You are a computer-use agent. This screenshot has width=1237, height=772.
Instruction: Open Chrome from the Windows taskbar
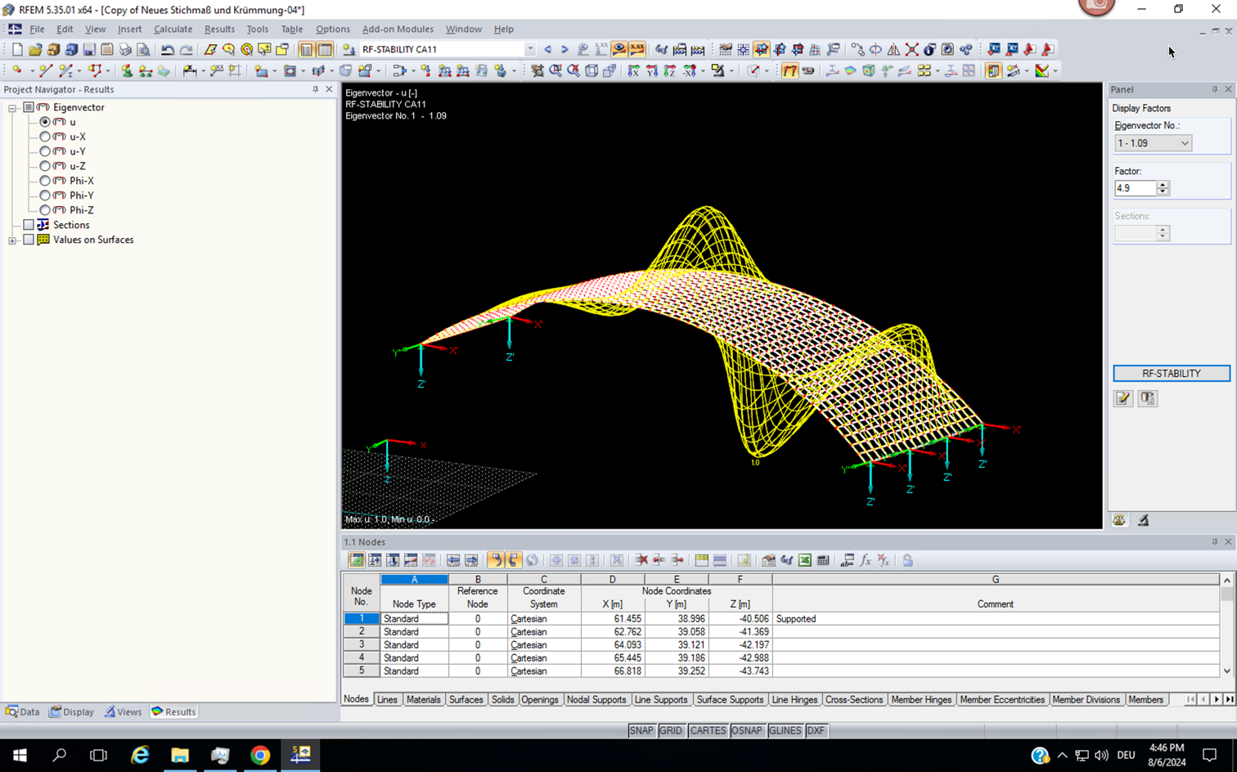260,755
